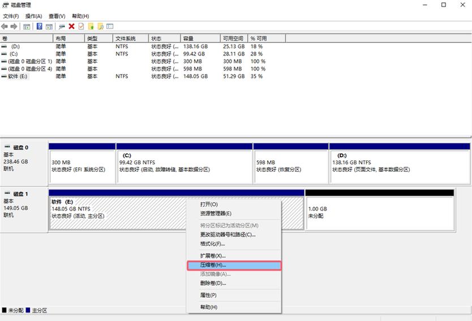472x321 pixels.
Task: Open the 帮助(H) menu in the menu bar
Action: [x=80, y=16]
